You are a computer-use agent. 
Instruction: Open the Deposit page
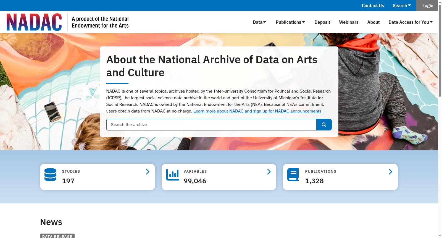point(322,22)
